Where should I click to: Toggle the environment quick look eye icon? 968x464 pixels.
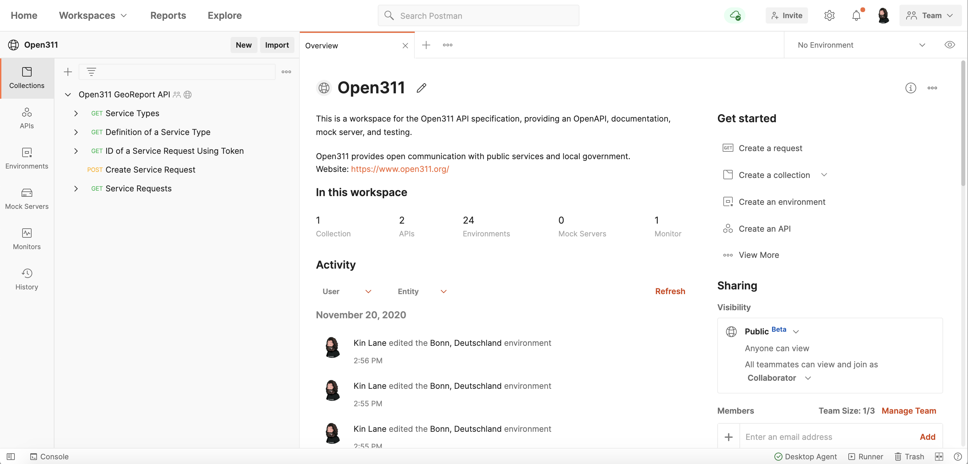(950, 45)
